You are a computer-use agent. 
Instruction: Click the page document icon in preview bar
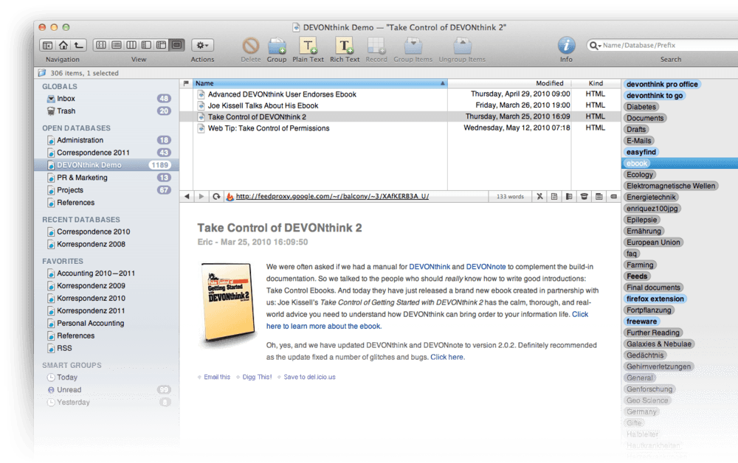tap(554, 197)
